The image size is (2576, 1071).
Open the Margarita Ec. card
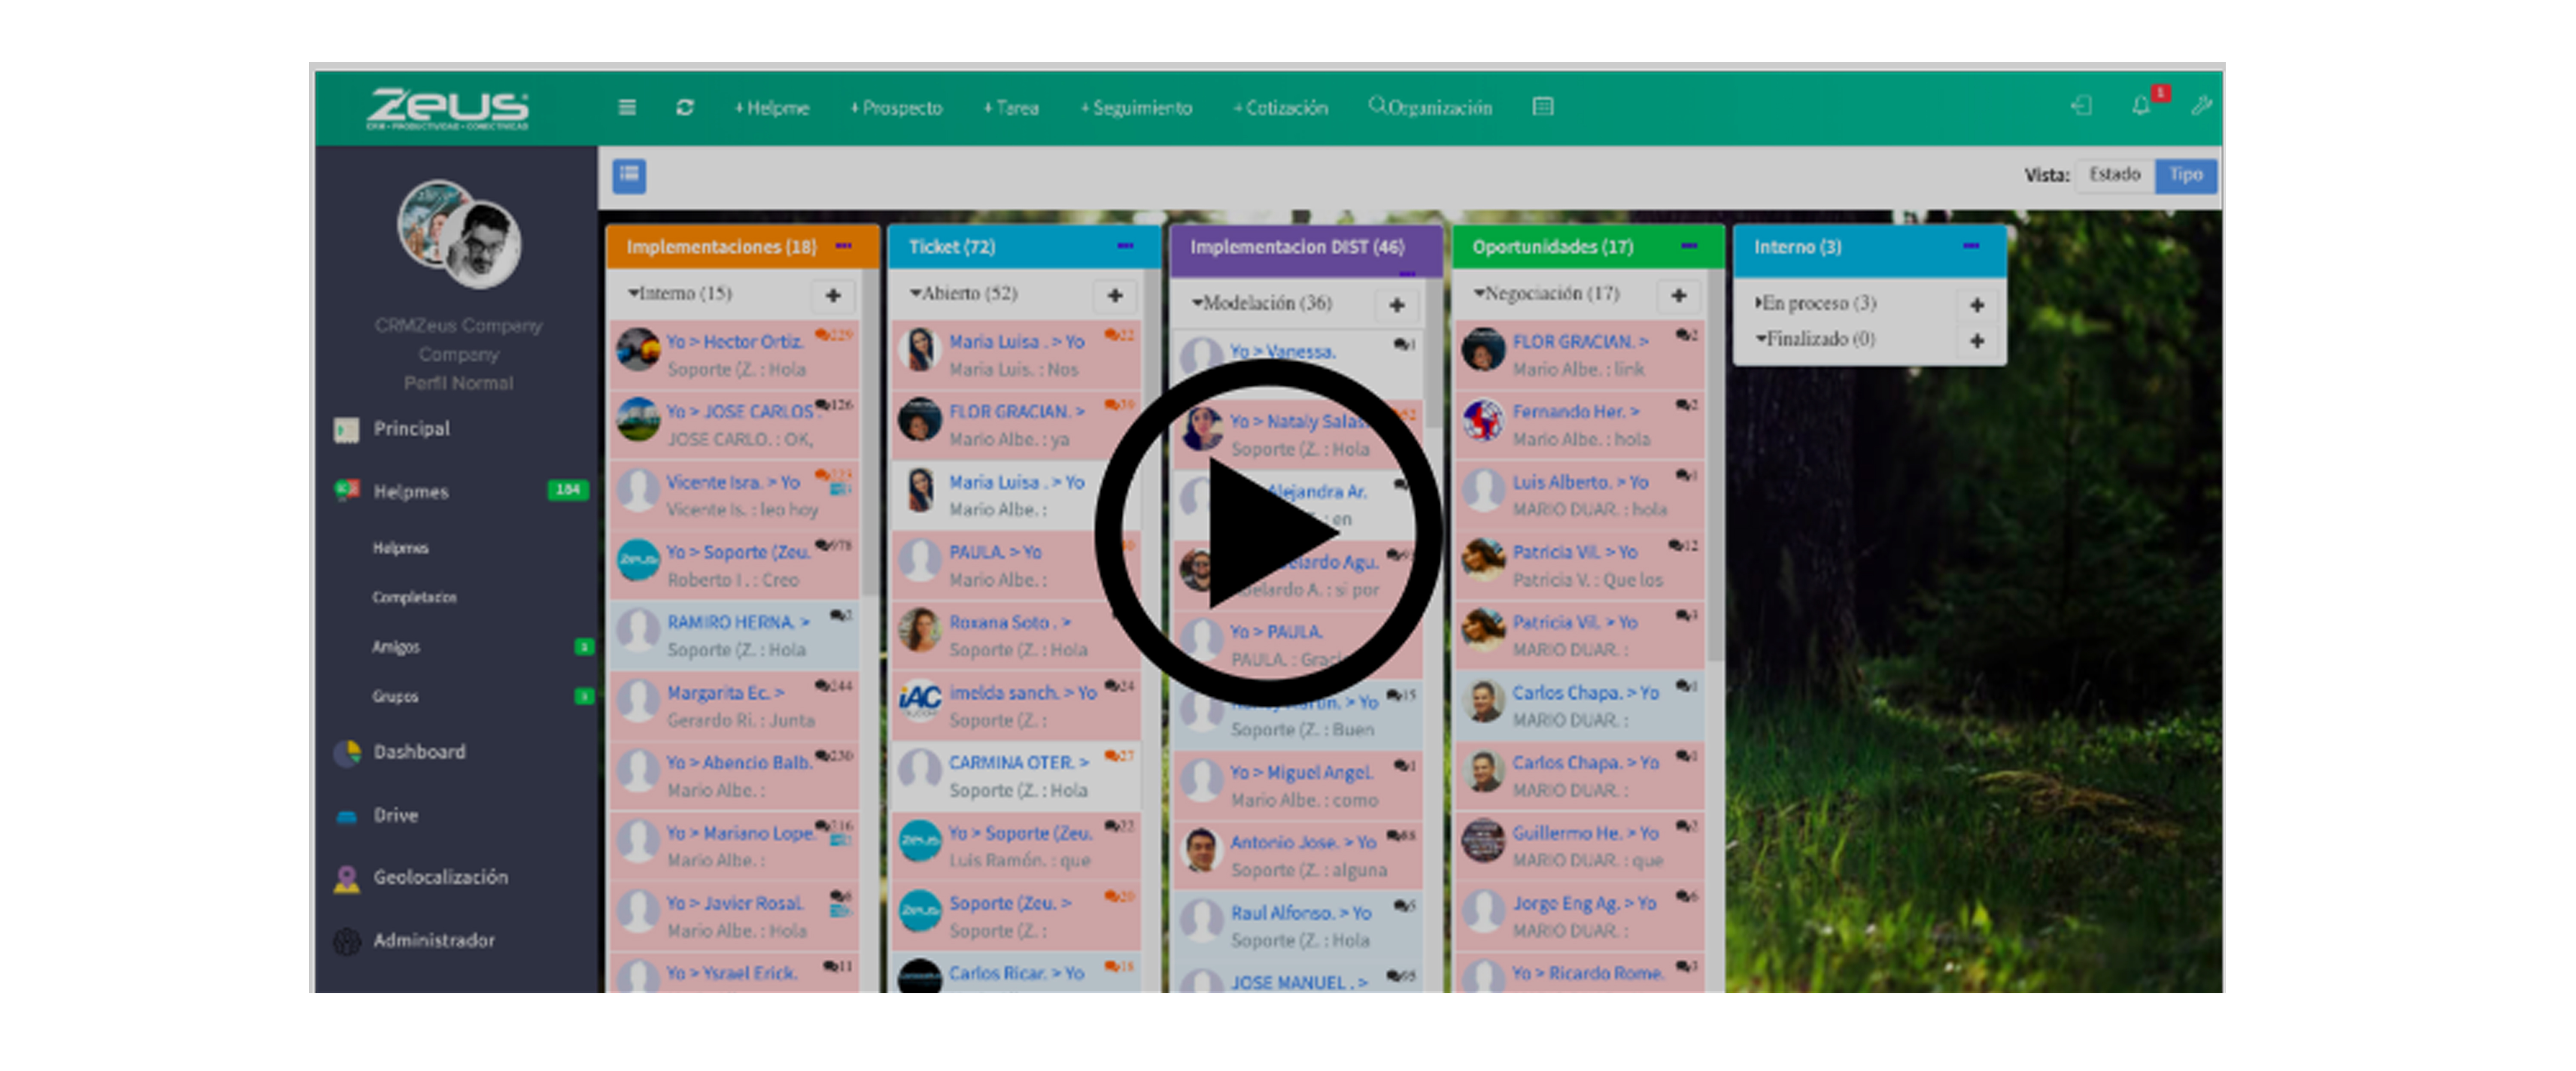coord(735,706)
